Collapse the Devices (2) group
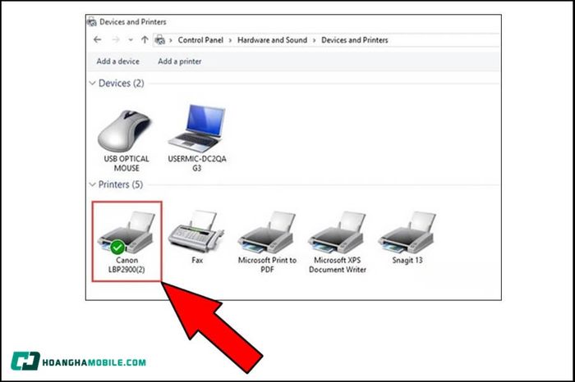This screenshot has width=575, height=382. tap(92, 84)
